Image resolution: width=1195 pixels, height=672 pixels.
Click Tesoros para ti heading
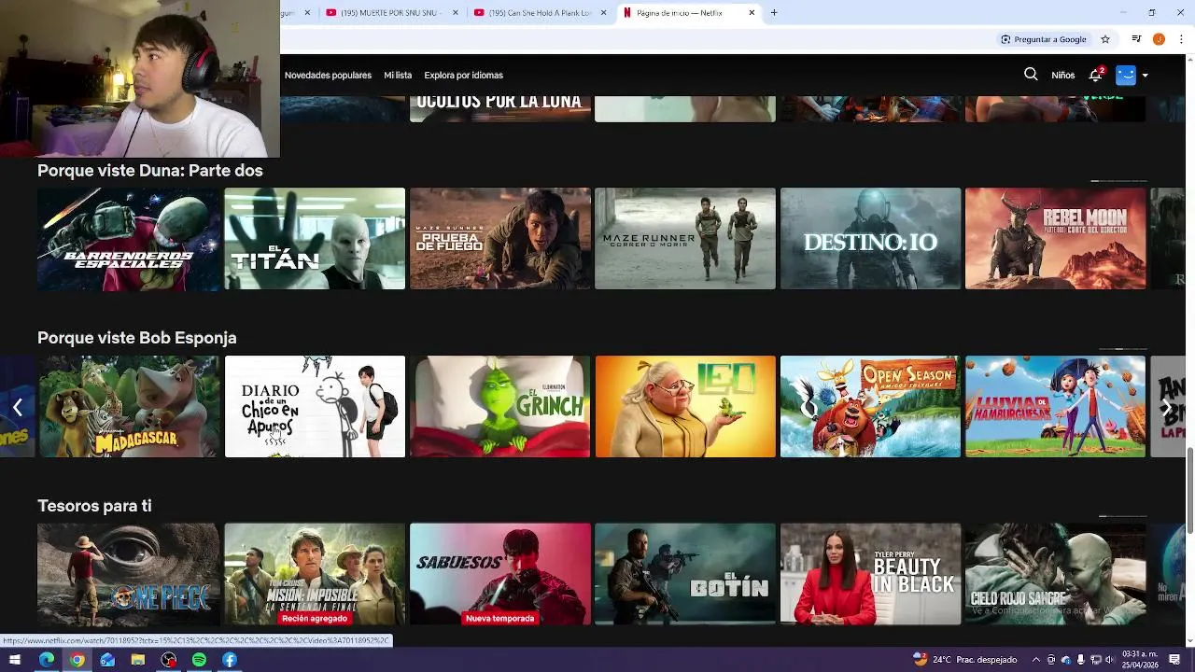[x=94, y=506]
